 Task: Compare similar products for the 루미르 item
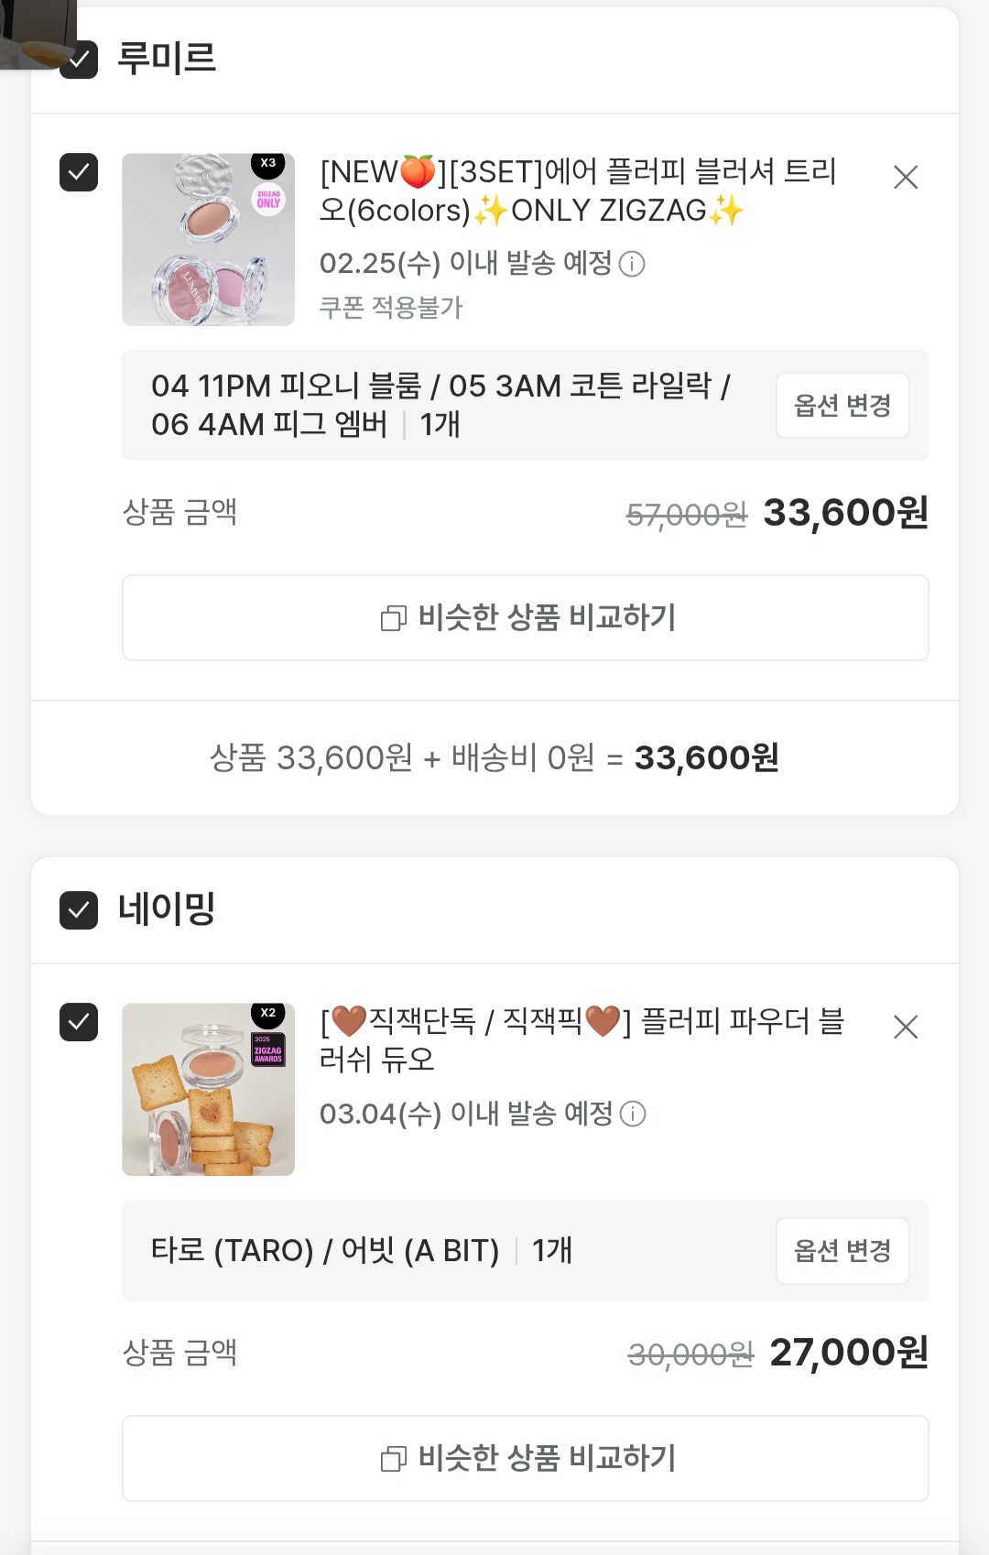(x=526, y=618)
